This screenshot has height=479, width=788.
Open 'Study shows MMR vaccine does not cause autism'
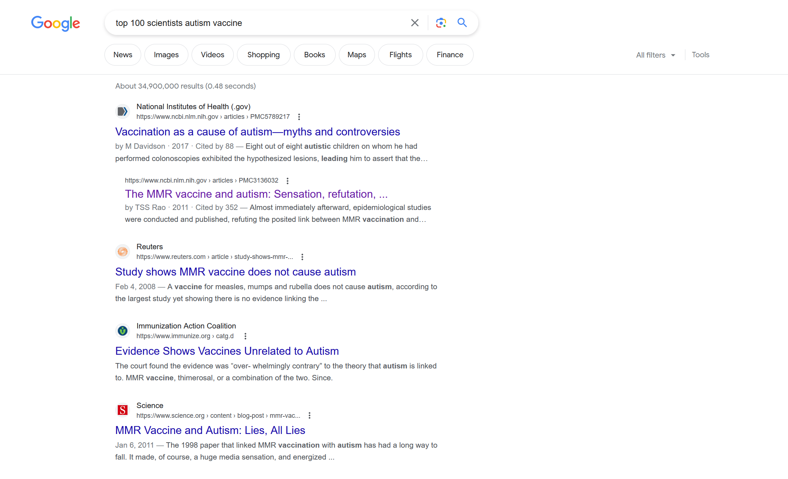235,272
